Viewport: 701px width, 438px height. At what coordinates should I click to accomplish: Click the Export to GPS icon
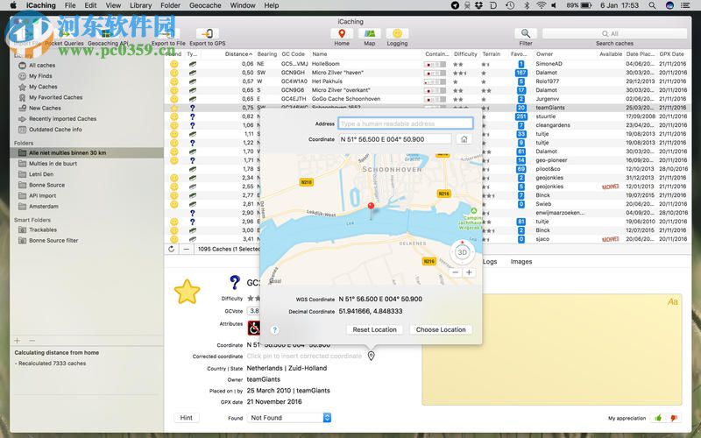pyautogui.click(x=208, y=33)
